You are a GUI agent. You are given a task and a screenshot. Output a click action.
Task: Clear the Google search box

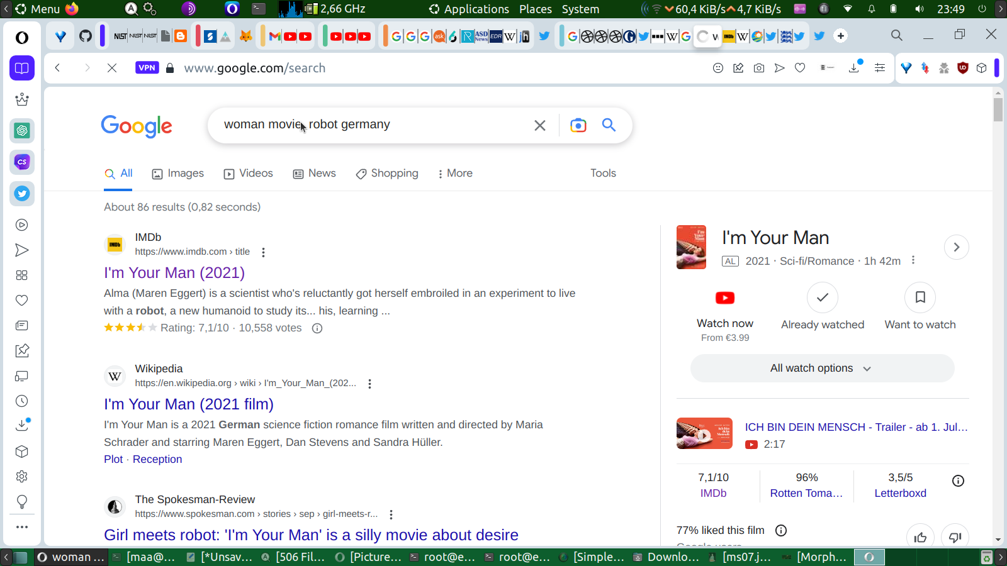540,125
